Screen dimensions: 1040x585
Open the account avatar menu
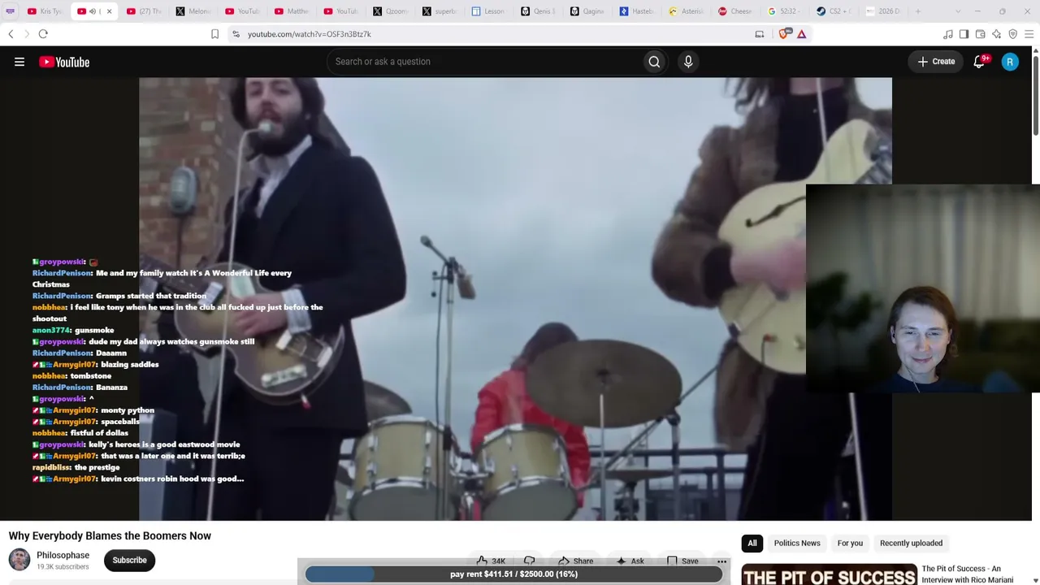point(1010,62)
